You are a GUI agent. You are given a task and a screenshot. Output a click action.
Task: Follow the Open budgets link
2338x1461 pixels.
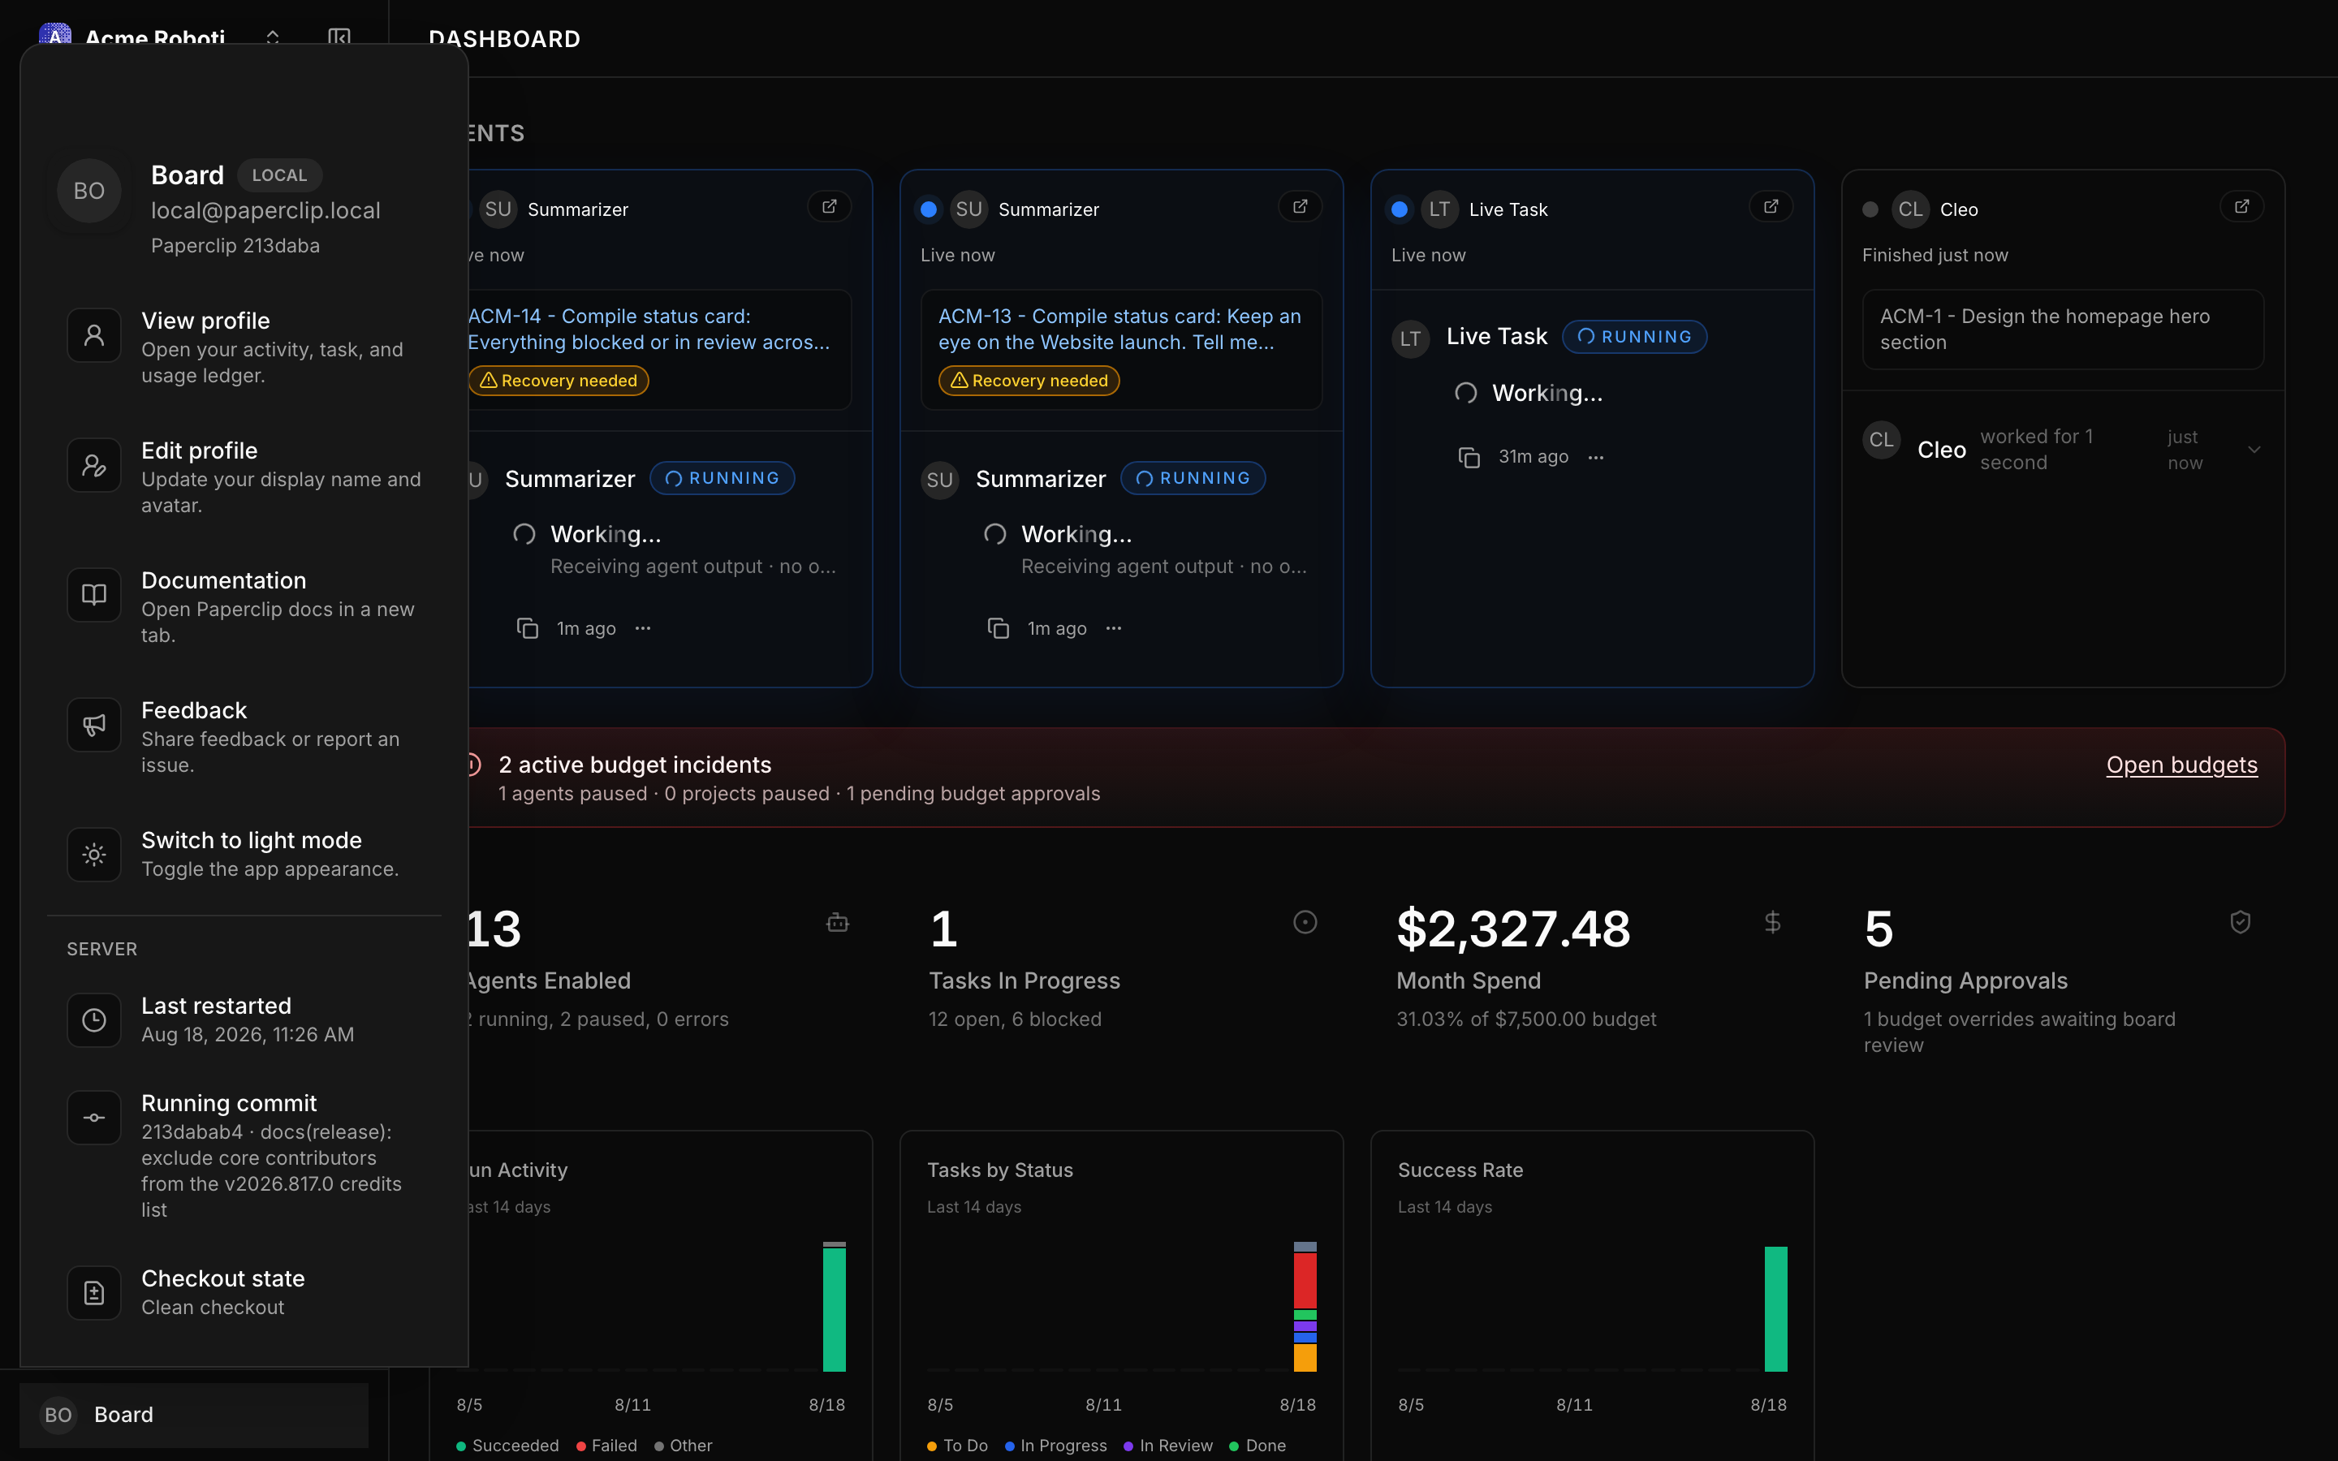click(2181, 765)
